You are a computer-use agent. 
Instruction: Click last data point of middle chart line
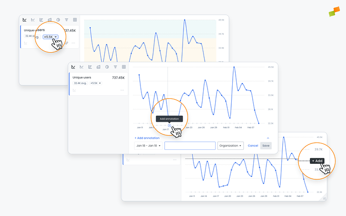[x=259, y=123]
